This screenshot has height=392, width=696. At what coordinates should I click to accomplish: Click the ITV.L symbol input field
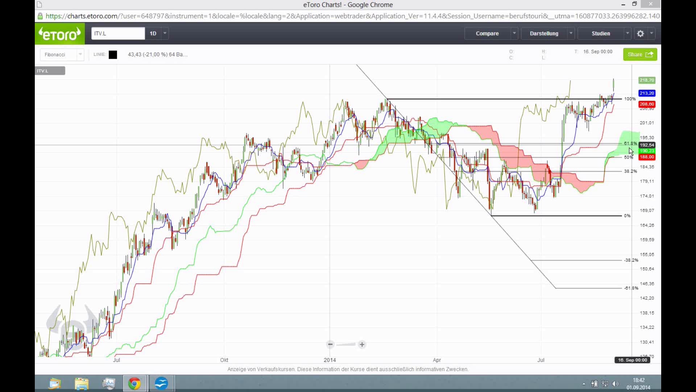[x=117, y=33]
